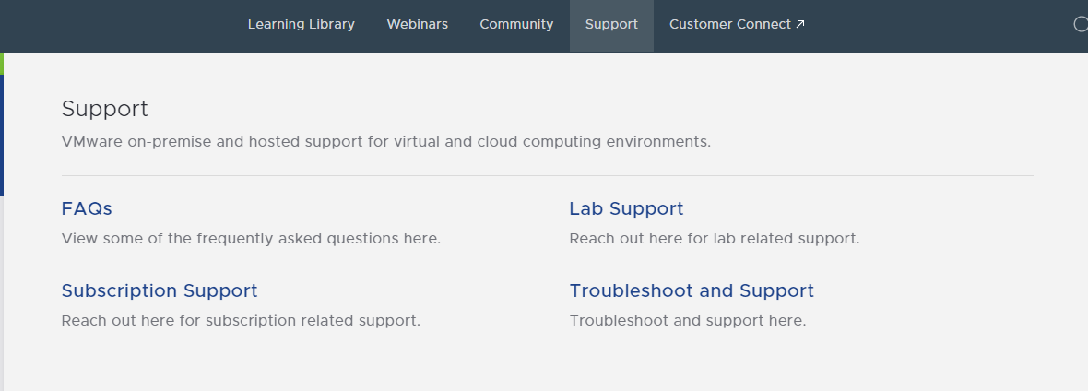Open the Webinars menu item
The image size is (1088, 391).
click(x=417, y=24)
